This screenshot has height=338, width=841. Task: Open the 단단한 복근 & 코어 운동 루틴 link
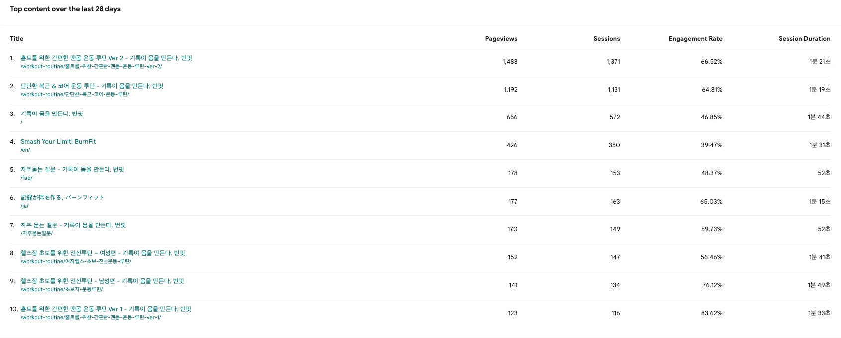(x=92, y=86)
